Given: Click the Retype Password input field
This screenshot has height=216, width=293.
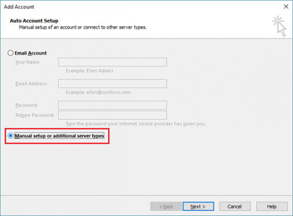Looking at the screenshot, I should 112,115.
